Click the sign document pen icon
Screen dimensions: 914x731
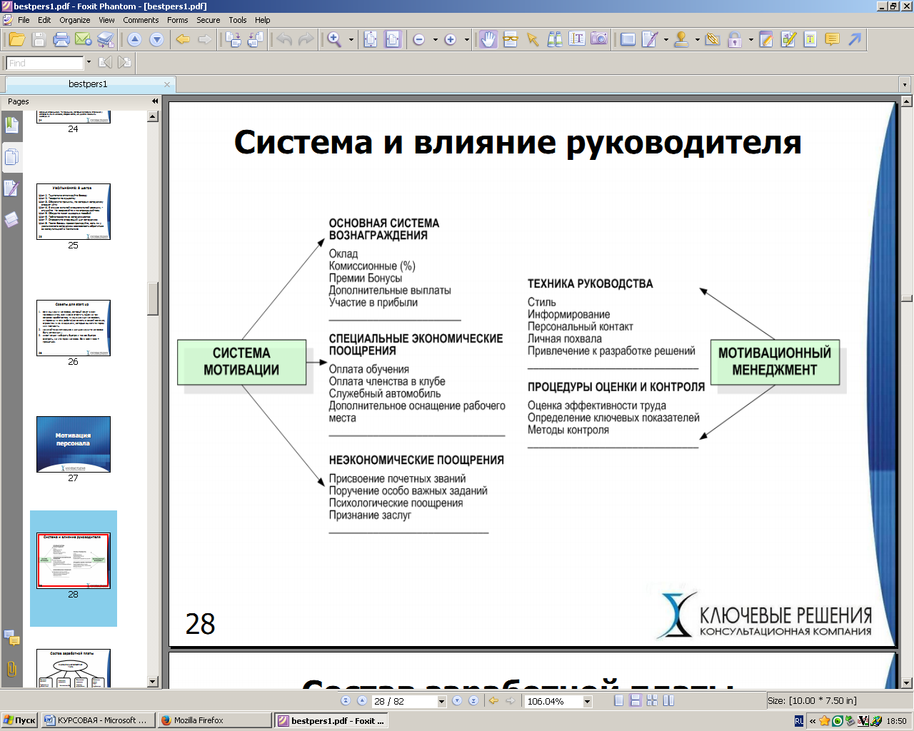pos(650,40)
